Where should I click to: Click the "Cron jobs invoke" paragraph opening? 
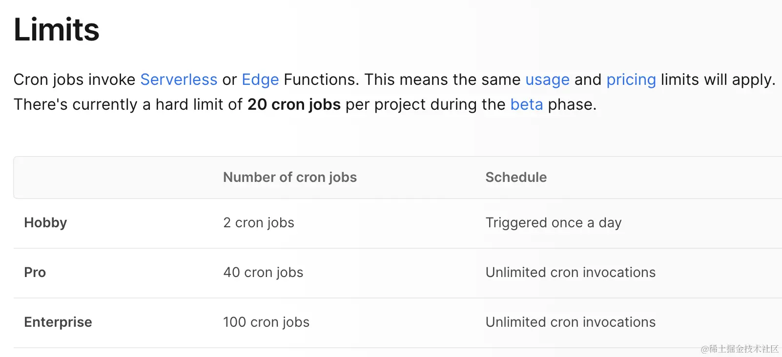(74, 79)
